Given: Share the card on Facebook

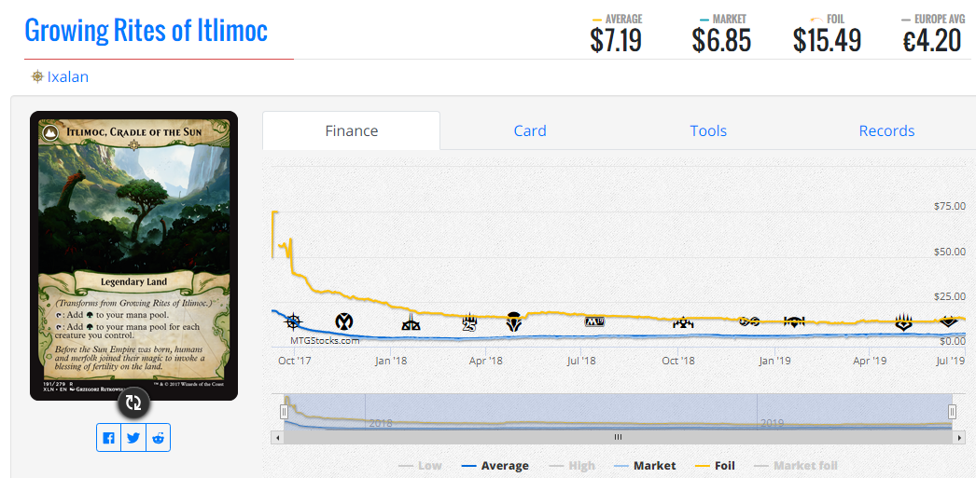Looking at the screenshot, I should (x=109, y=438).
